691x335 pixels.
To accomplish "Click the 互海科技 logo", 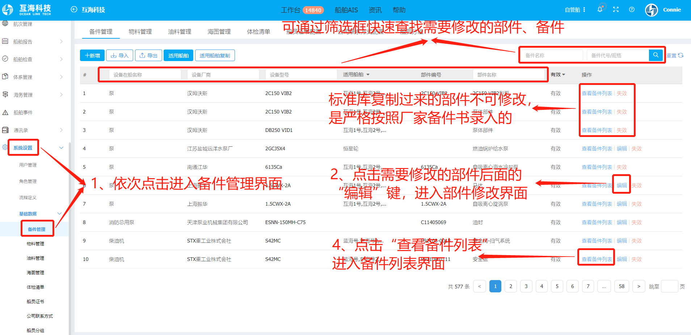I will click(27, 10).
